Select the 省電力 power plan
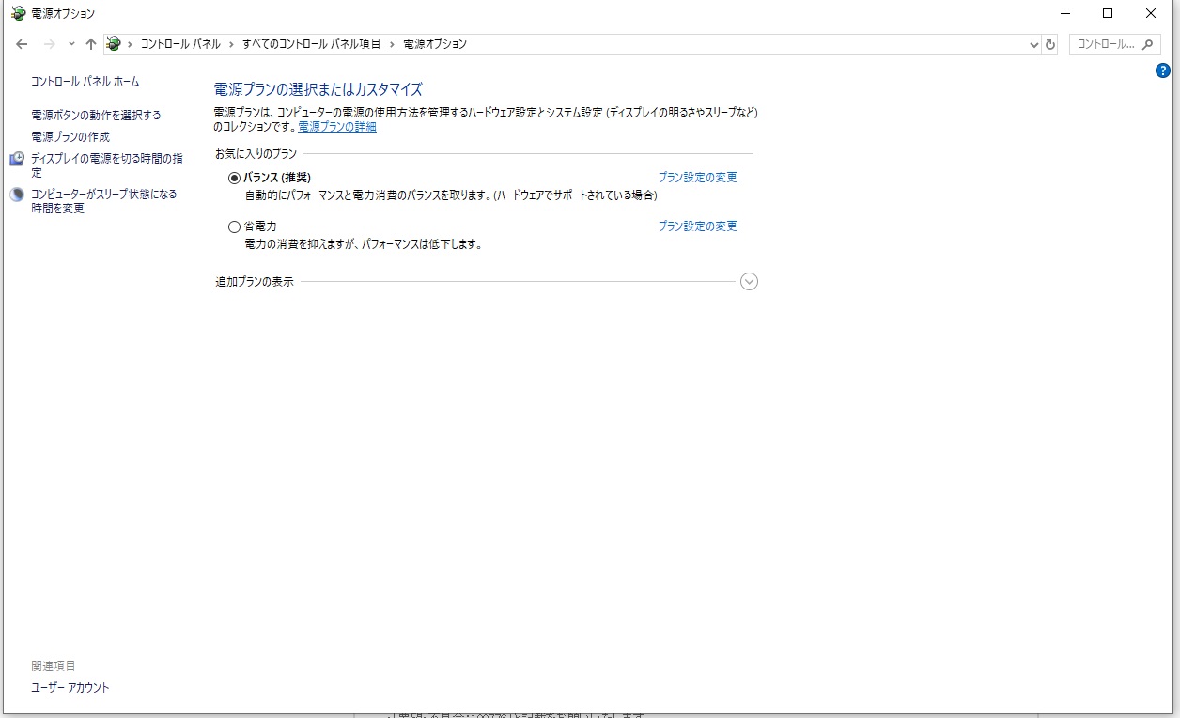 tap(234, 226)
